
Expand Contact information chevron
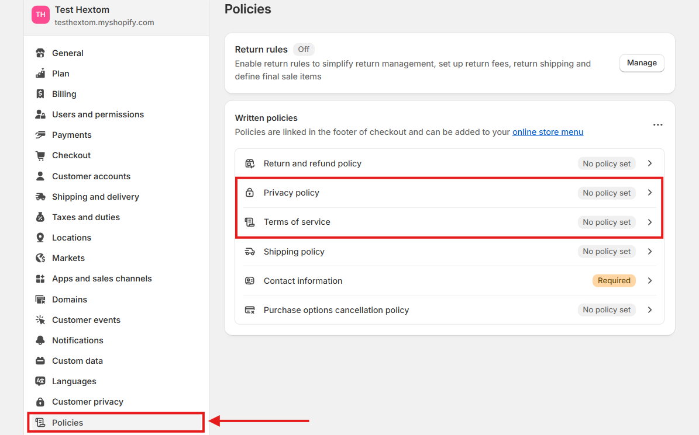(650, 281)
